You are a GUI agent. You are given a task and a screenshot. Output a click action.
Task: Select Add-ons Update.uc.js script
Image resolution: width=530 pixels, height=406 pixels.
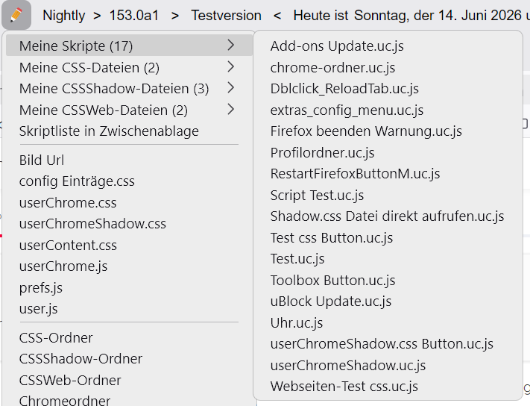click(x=388, y=46)
